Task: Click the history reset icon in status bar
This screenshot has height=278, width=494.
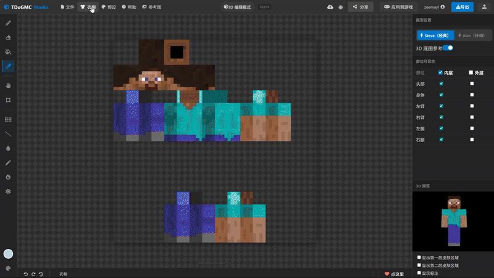Action: [x=41, y=274]
